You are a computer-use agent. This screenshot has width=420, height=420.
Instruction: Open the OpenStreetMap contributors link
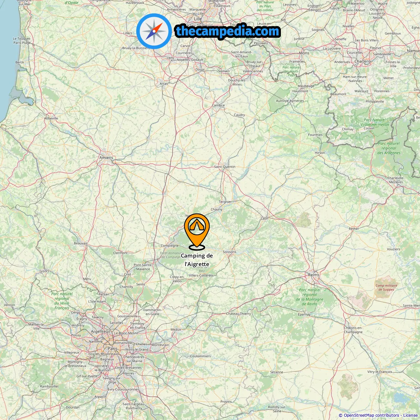click(x=371, y=415)
